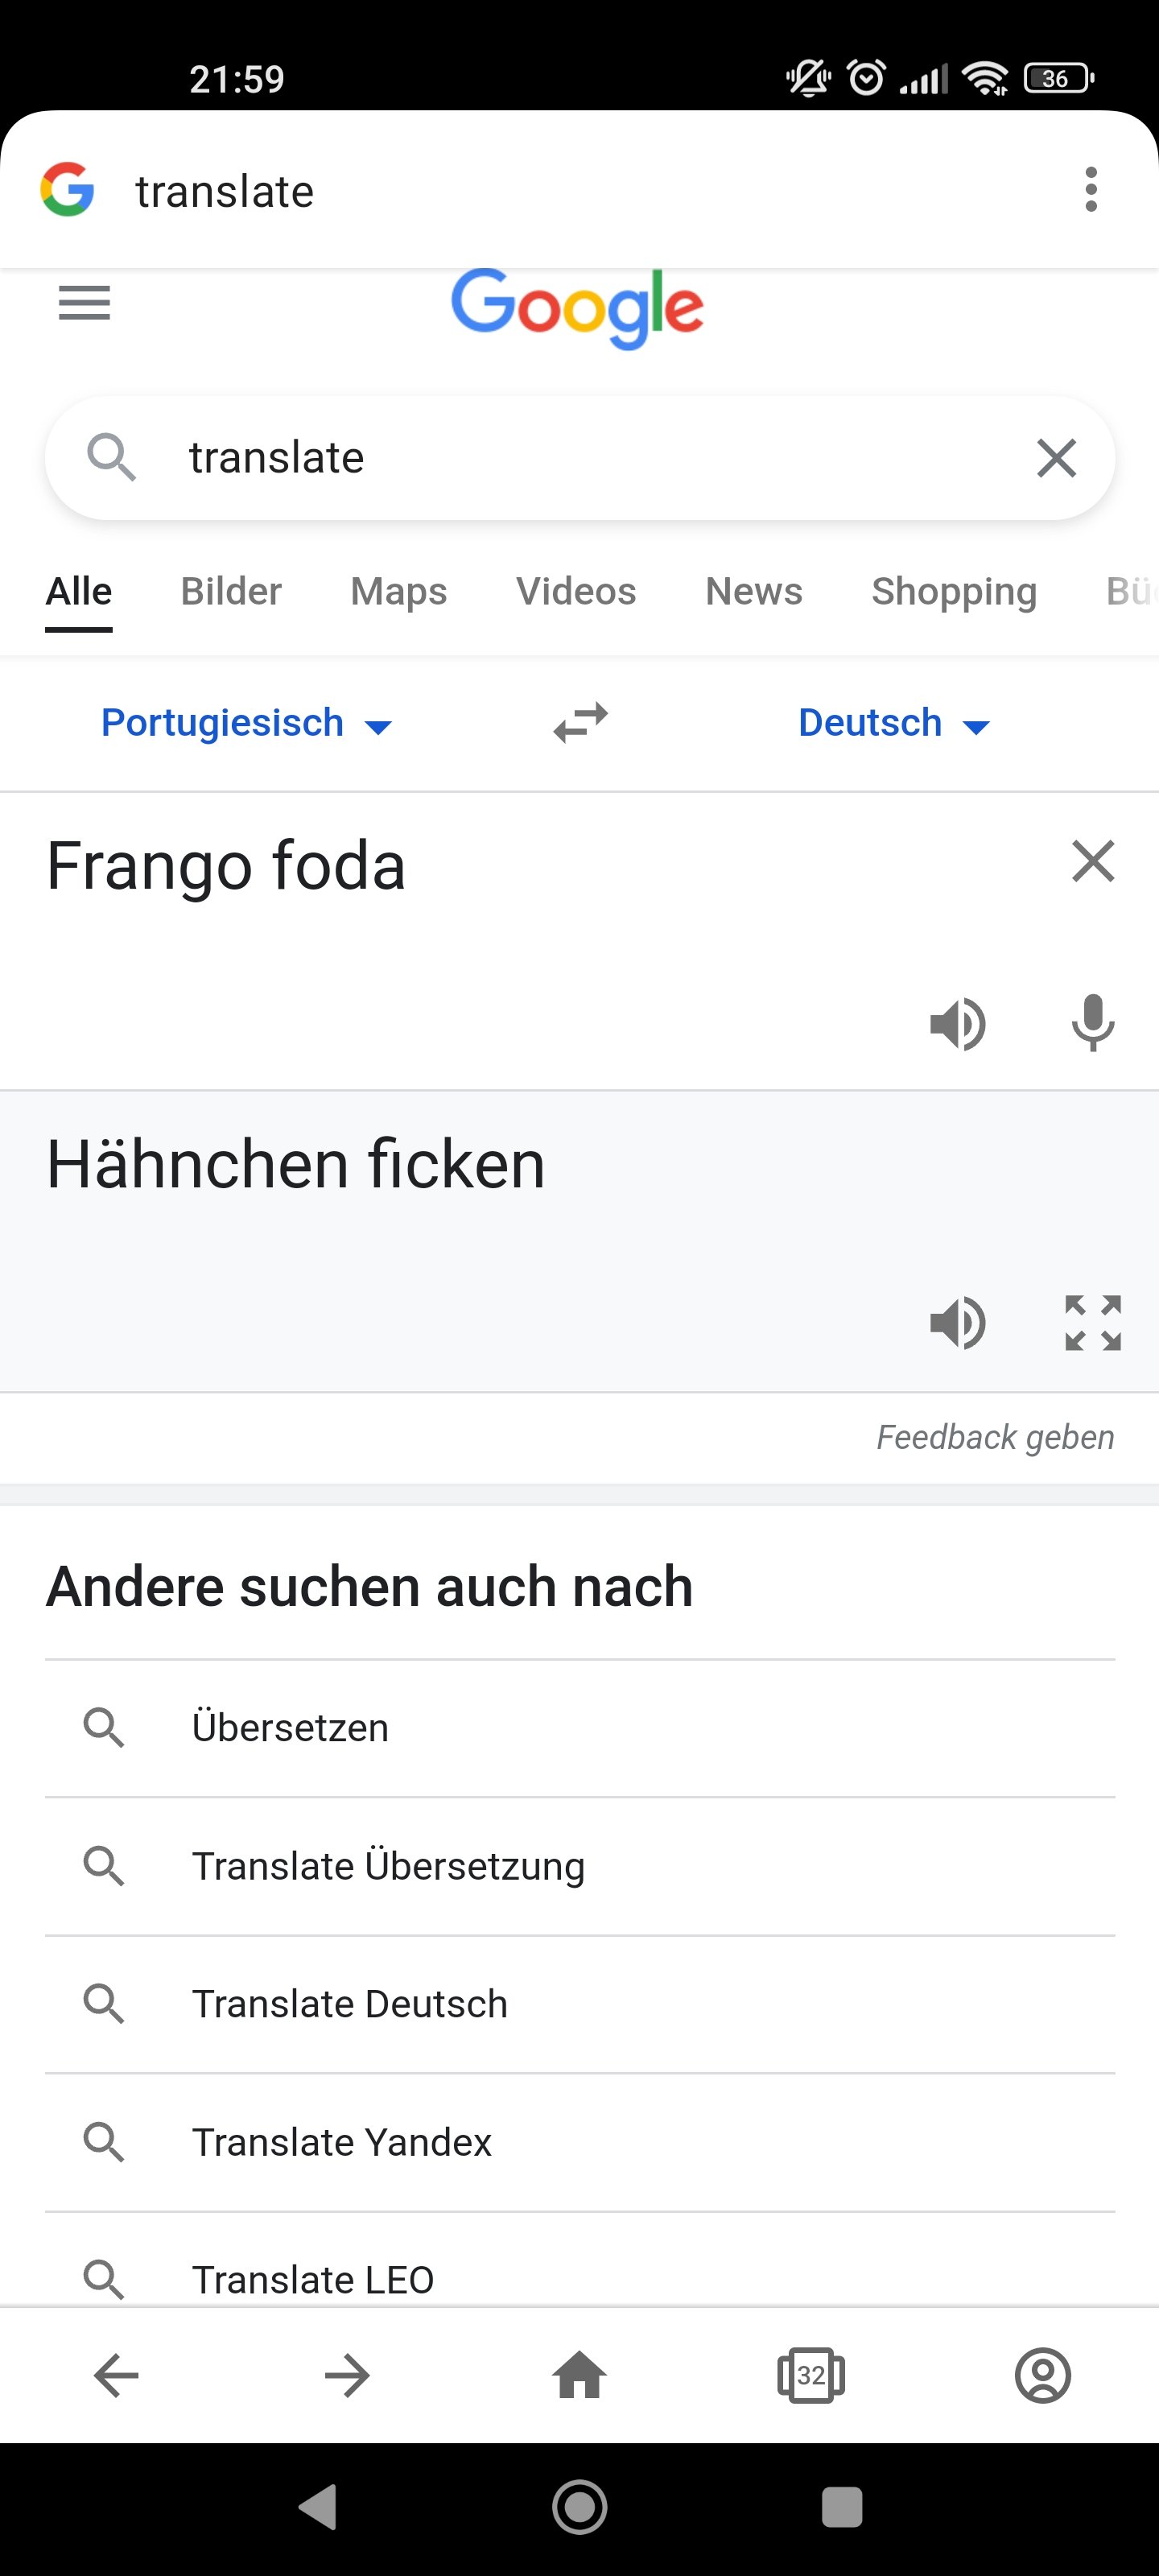Viewport: 1159px width, 2576px height.
Task: Open the Google hamburger menu
Action: click(x=84, y=302)
